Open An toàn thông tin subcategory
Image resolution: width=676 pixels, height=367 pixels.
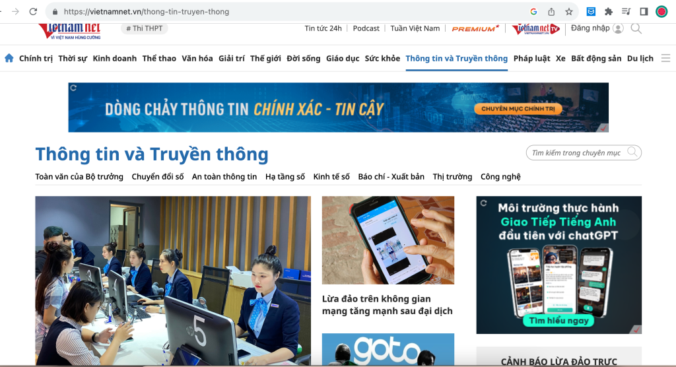coord(224,176)
